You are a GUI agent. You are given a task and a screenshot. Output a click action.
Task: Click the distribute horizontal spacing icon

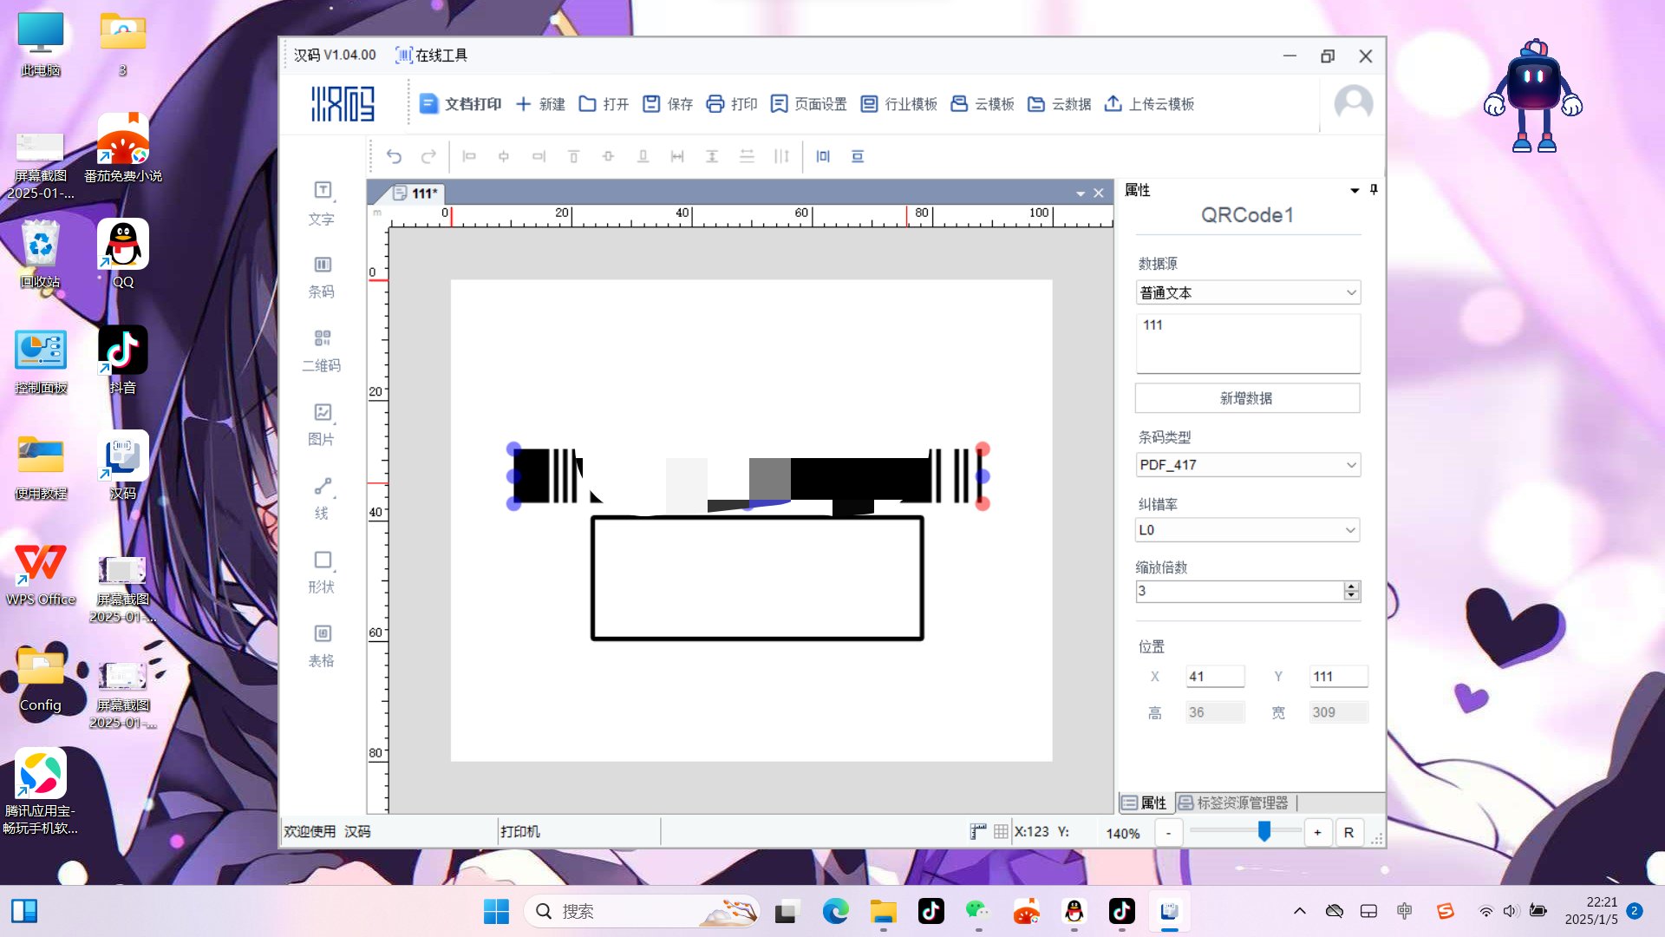point(781,156)
